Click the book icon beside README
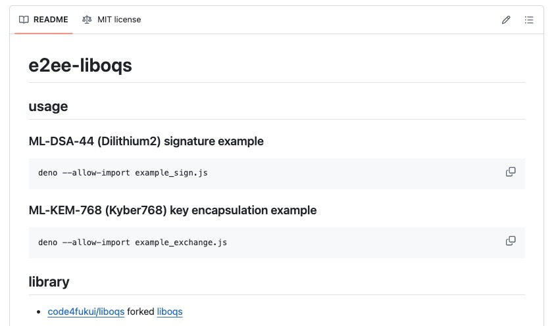The width and height of the screenshot is (556, 326). 24,20
